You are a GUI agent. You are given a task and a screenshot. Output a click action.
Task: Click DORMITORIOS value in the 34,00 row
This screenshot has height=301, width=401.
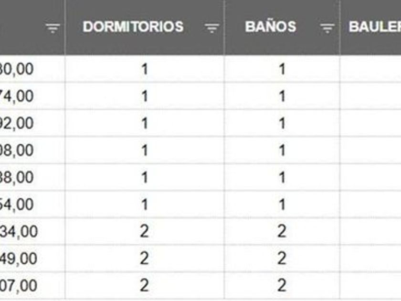point(145,232)
